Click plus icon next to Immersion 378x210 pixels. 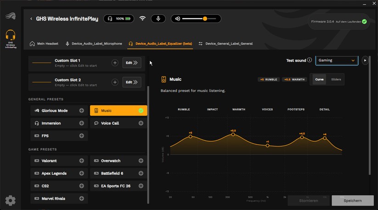pos(82,123)
